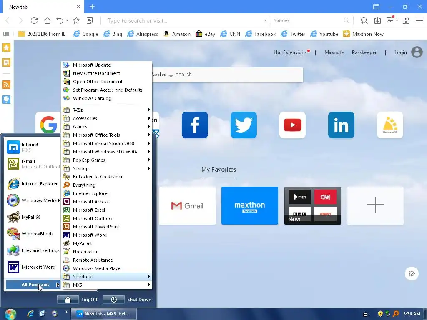Open the Maxnote icon in sidebar
Screen dimensions: 427x320
point(6,62)
